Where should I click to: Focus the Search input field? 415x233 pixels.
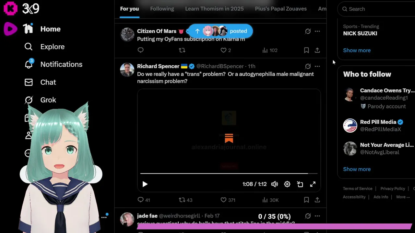pos(378,9)
